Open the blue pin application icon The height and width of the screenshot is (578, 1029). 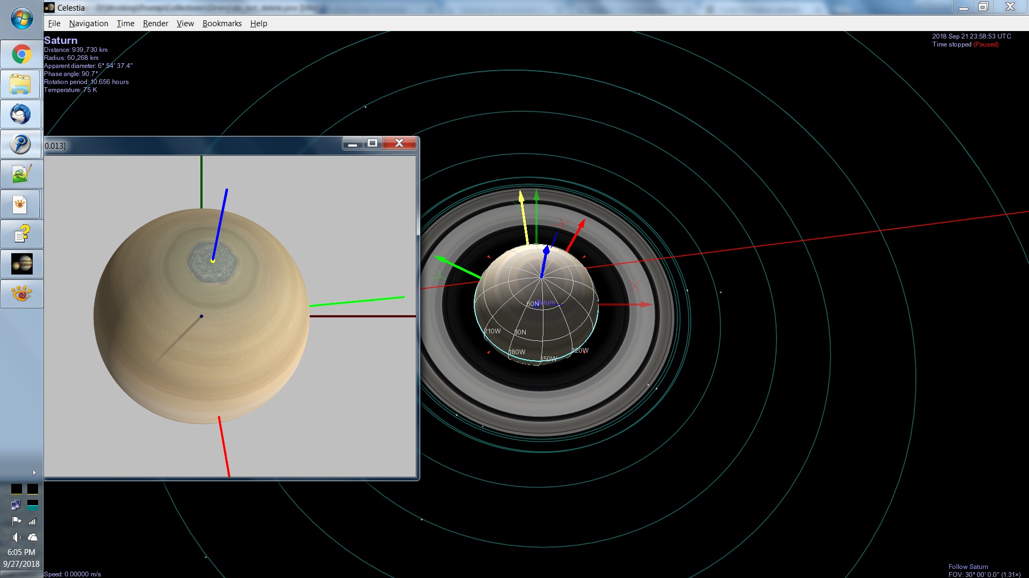[x=21, y=144]
